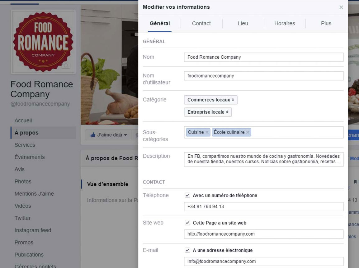The image size is (359, 268).
Task: Open the Commerces locaux category dropdown
Action: point(210,100)
